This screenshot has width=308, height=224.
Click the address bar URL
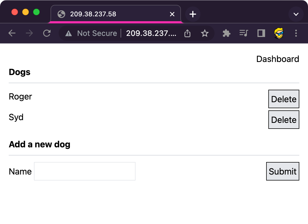[x=151, y=33]
